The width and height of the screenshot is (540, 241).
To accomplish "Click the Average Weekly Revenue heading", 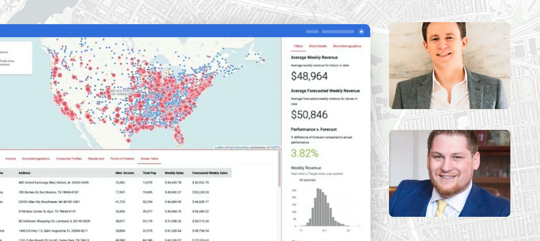I will point(314,58).
